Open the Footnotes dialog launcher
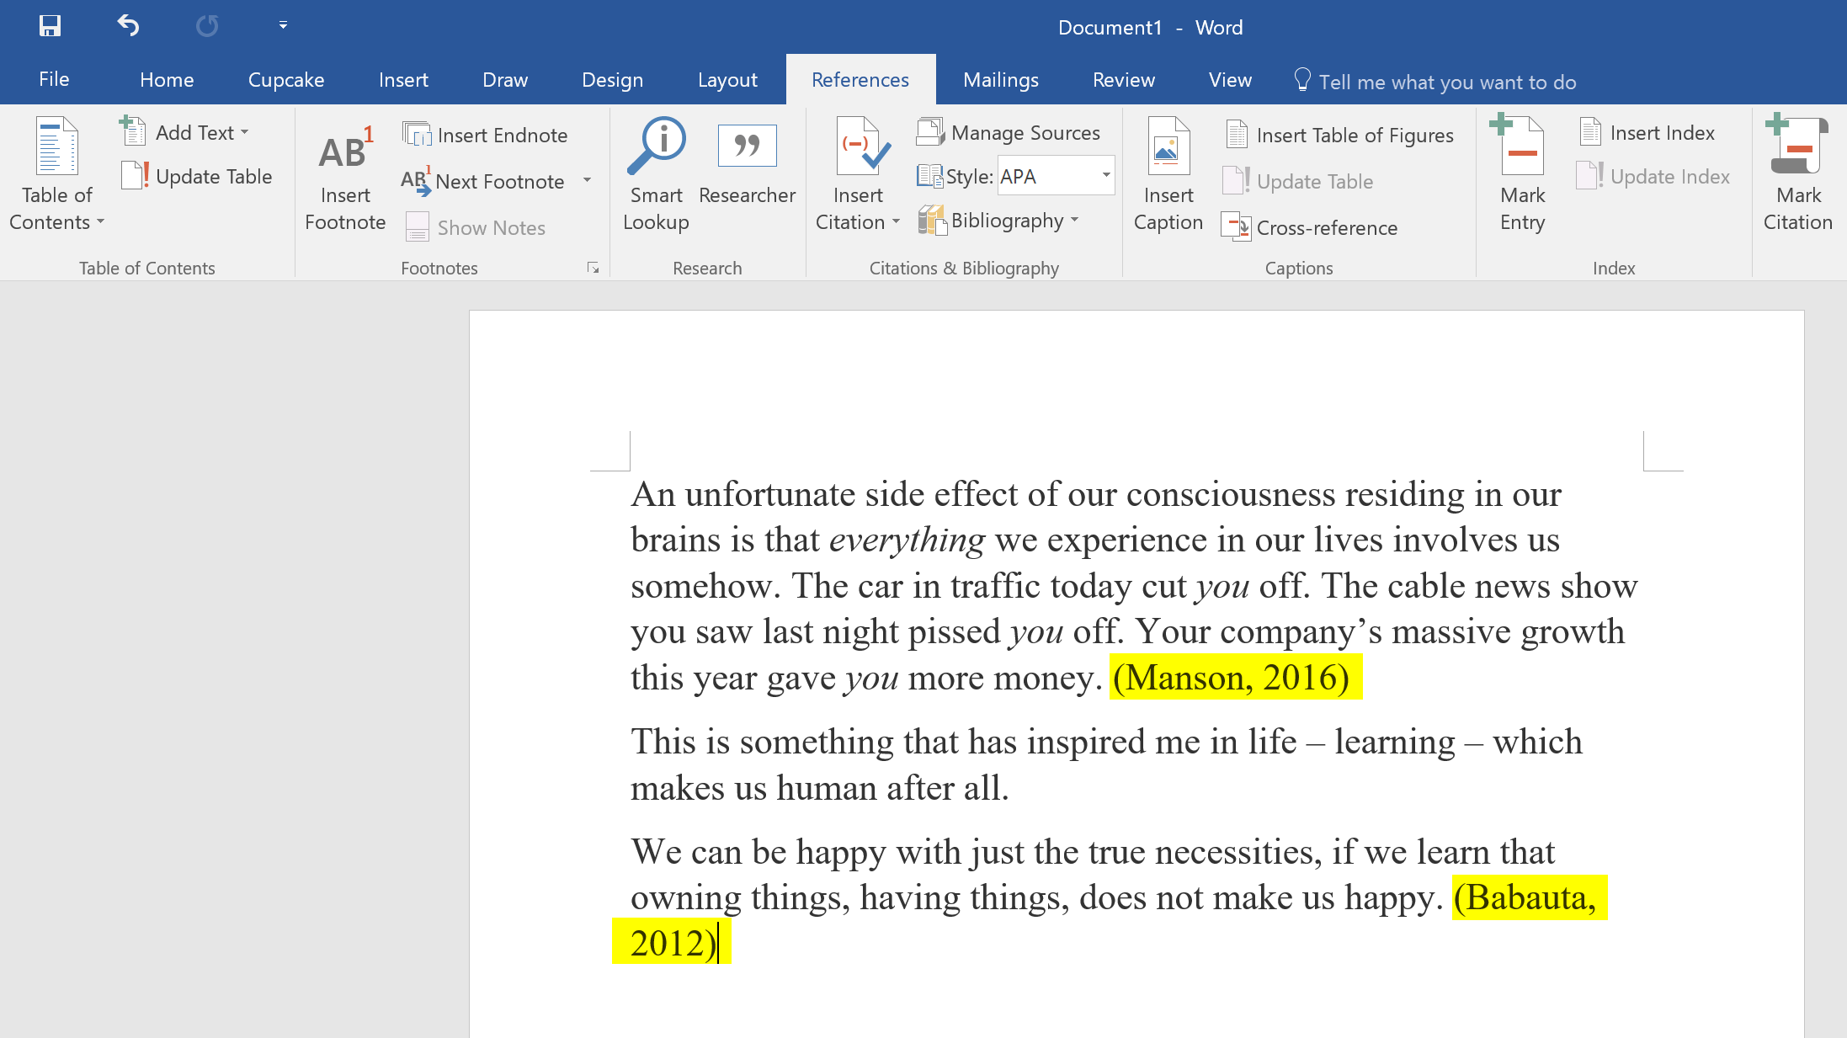 [593, 268]
